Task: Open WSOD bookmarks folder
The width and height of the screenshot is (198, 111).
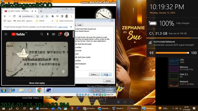Action: coord(40,21)
